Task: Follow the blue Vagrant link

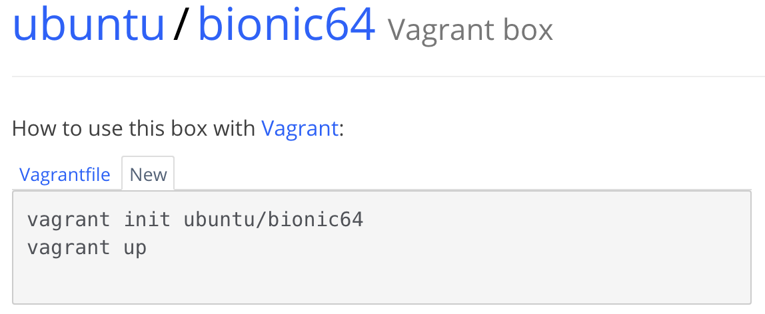Action: pyautogui.click(x=300, y=128)
